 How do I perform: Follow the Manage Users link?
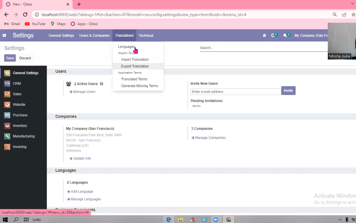82,92
